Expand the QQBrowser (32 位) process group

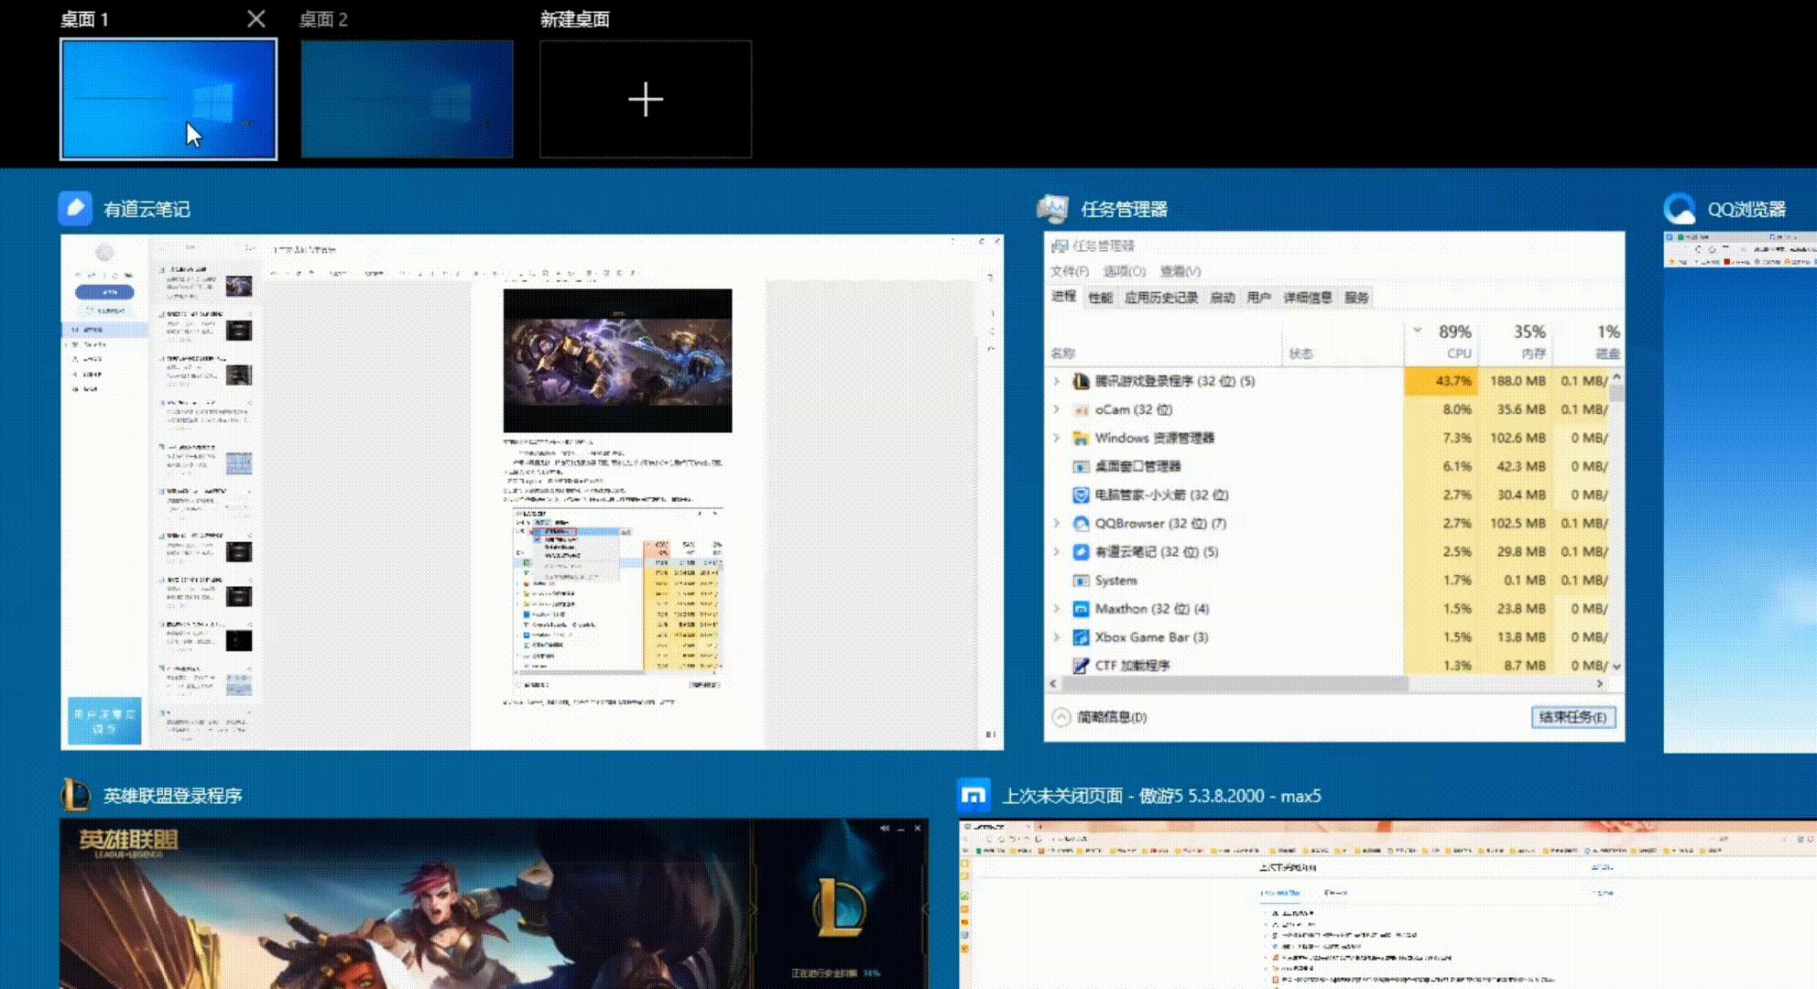(x=1057, y=524)
